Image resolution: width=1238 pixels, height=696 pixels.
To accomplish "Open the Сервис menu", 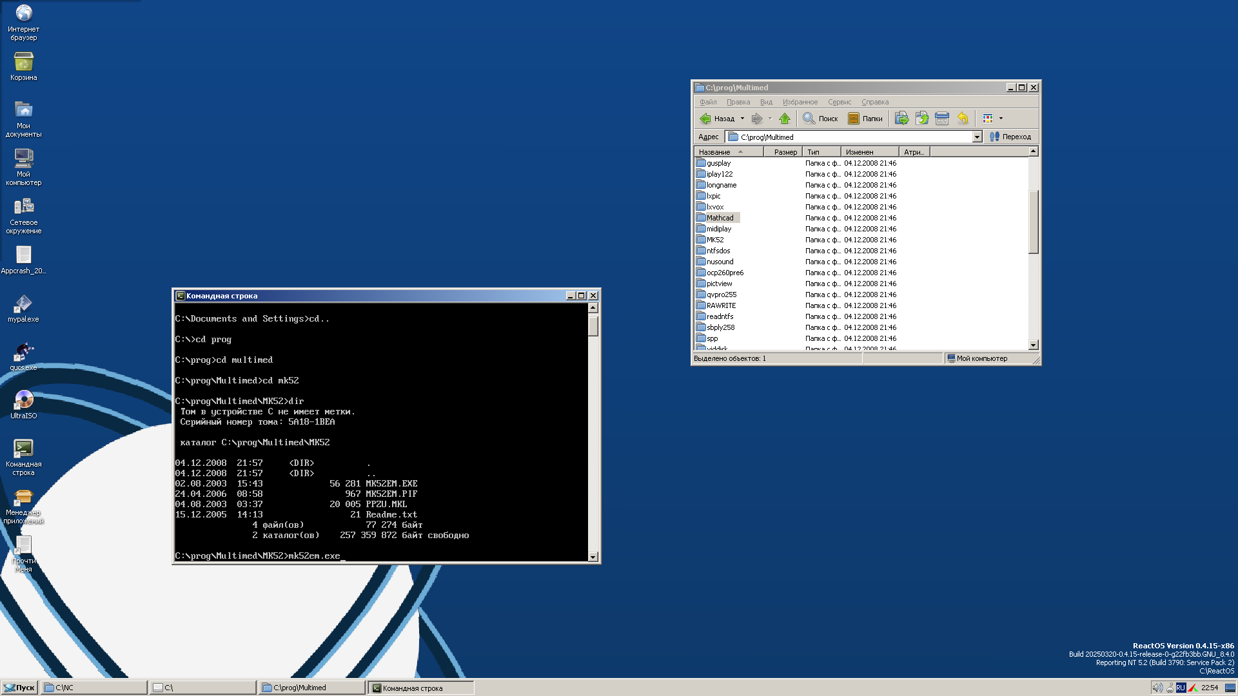I will 839,102.
